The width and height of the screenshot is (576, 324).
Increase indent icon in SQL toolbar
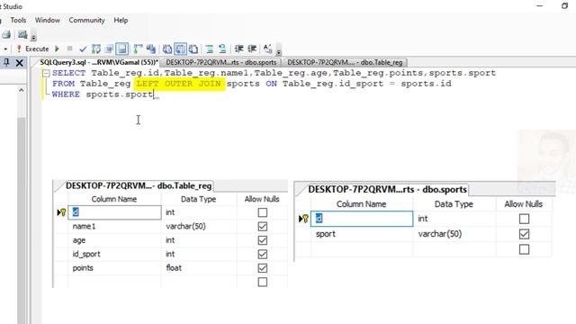(252, 49)
